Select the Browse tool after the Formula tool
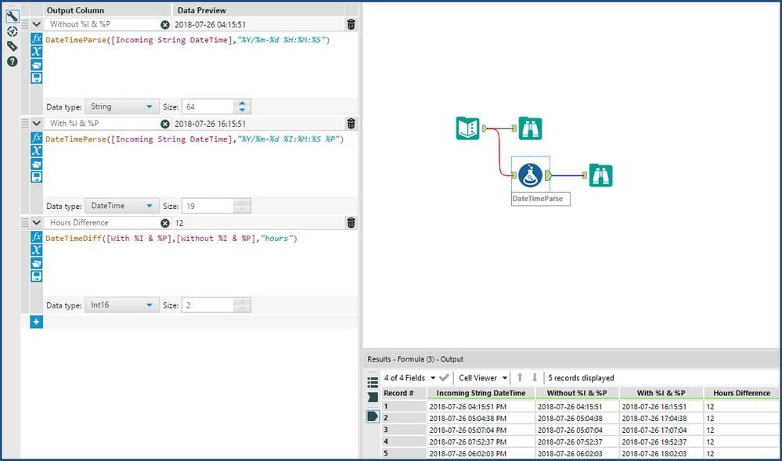This screenshot has width=782, height=461. click(600, 175)
